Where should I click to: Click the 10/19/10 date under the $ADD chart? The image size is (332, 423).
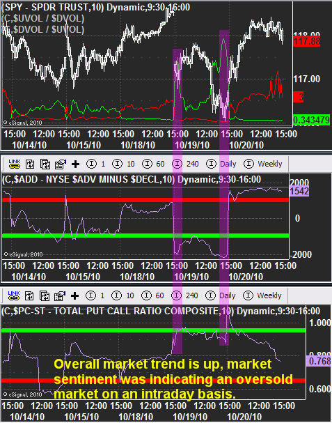(x=191, y=277)
